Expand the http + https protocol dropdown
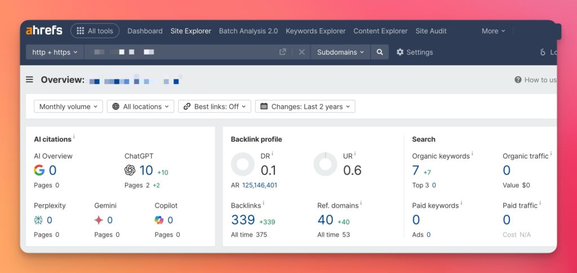This screenshot has height=273, width=577. point(55,52)
